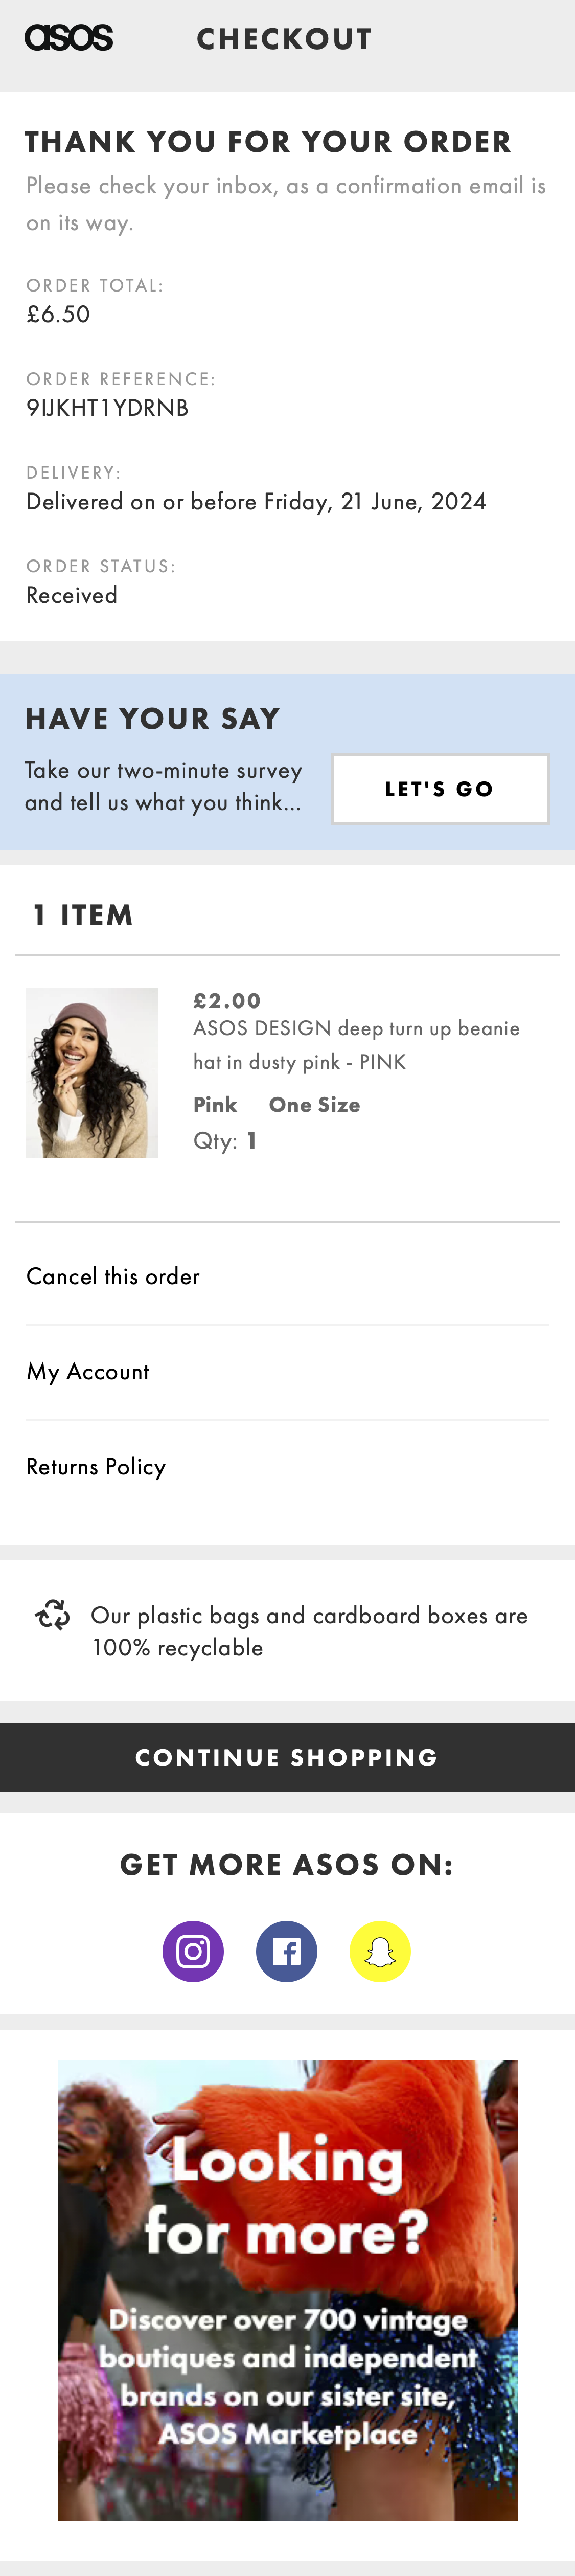
Task: Open the ASOS DESIGN beanie product name
Action: pos(356,1044)
